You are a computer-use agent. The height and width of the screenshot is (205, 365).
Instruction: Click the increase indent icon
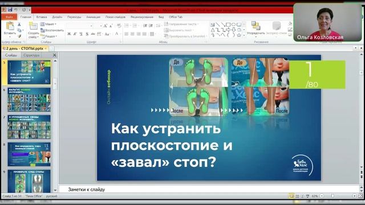(151, 26)
